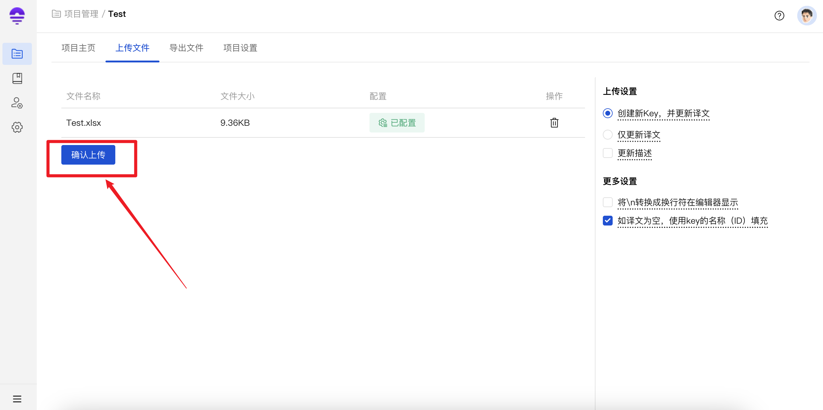This screenshot has height=410, width=823.
Task: Click the 确认上传 button
Action: point(88,155)
